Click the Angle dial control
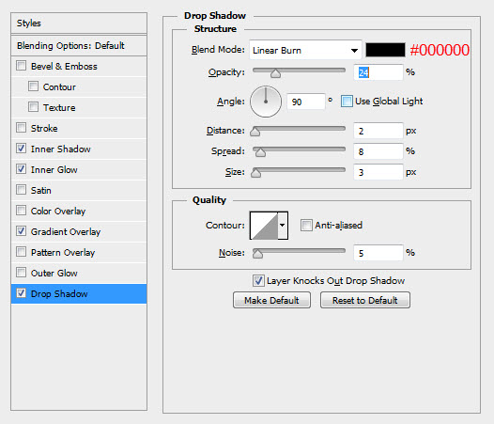The width and height of the screenshot is (494, 424). [x=266, y=102]
